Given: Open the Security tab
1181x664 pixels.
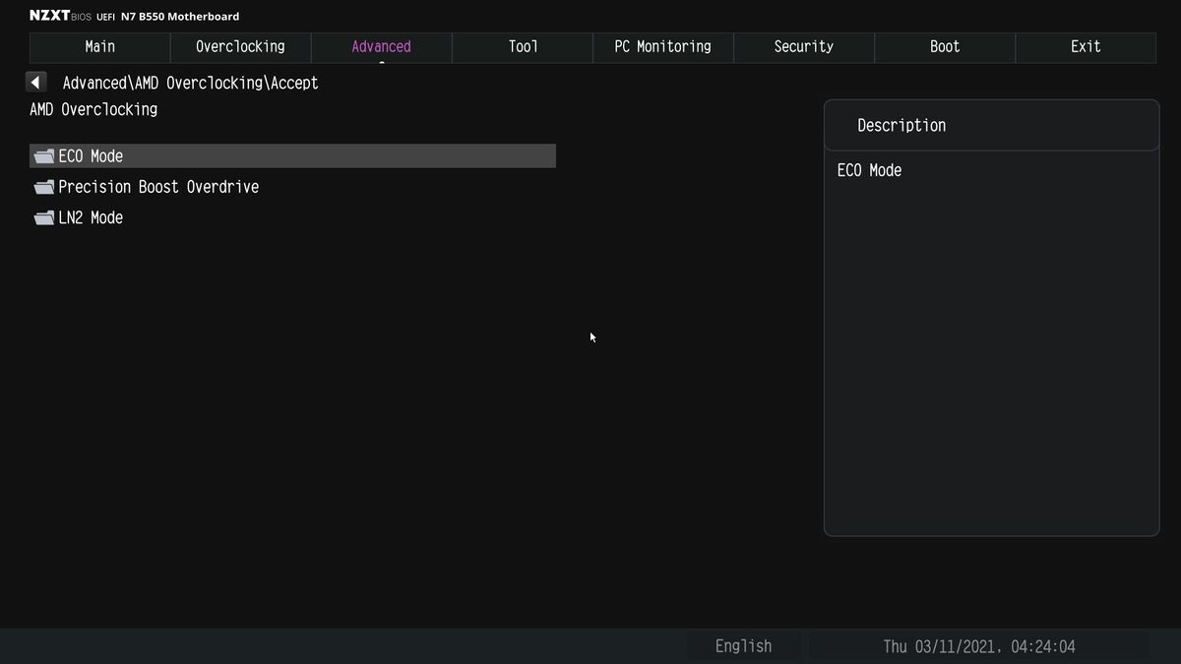Looking at the screenshot, I should pyautogui.click(x=804, y=46).
